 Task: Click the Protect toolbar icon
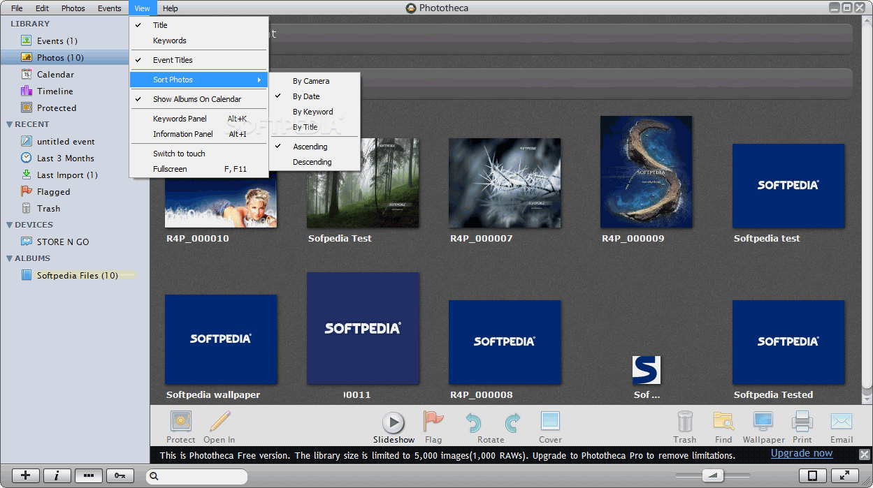[181, 422]
